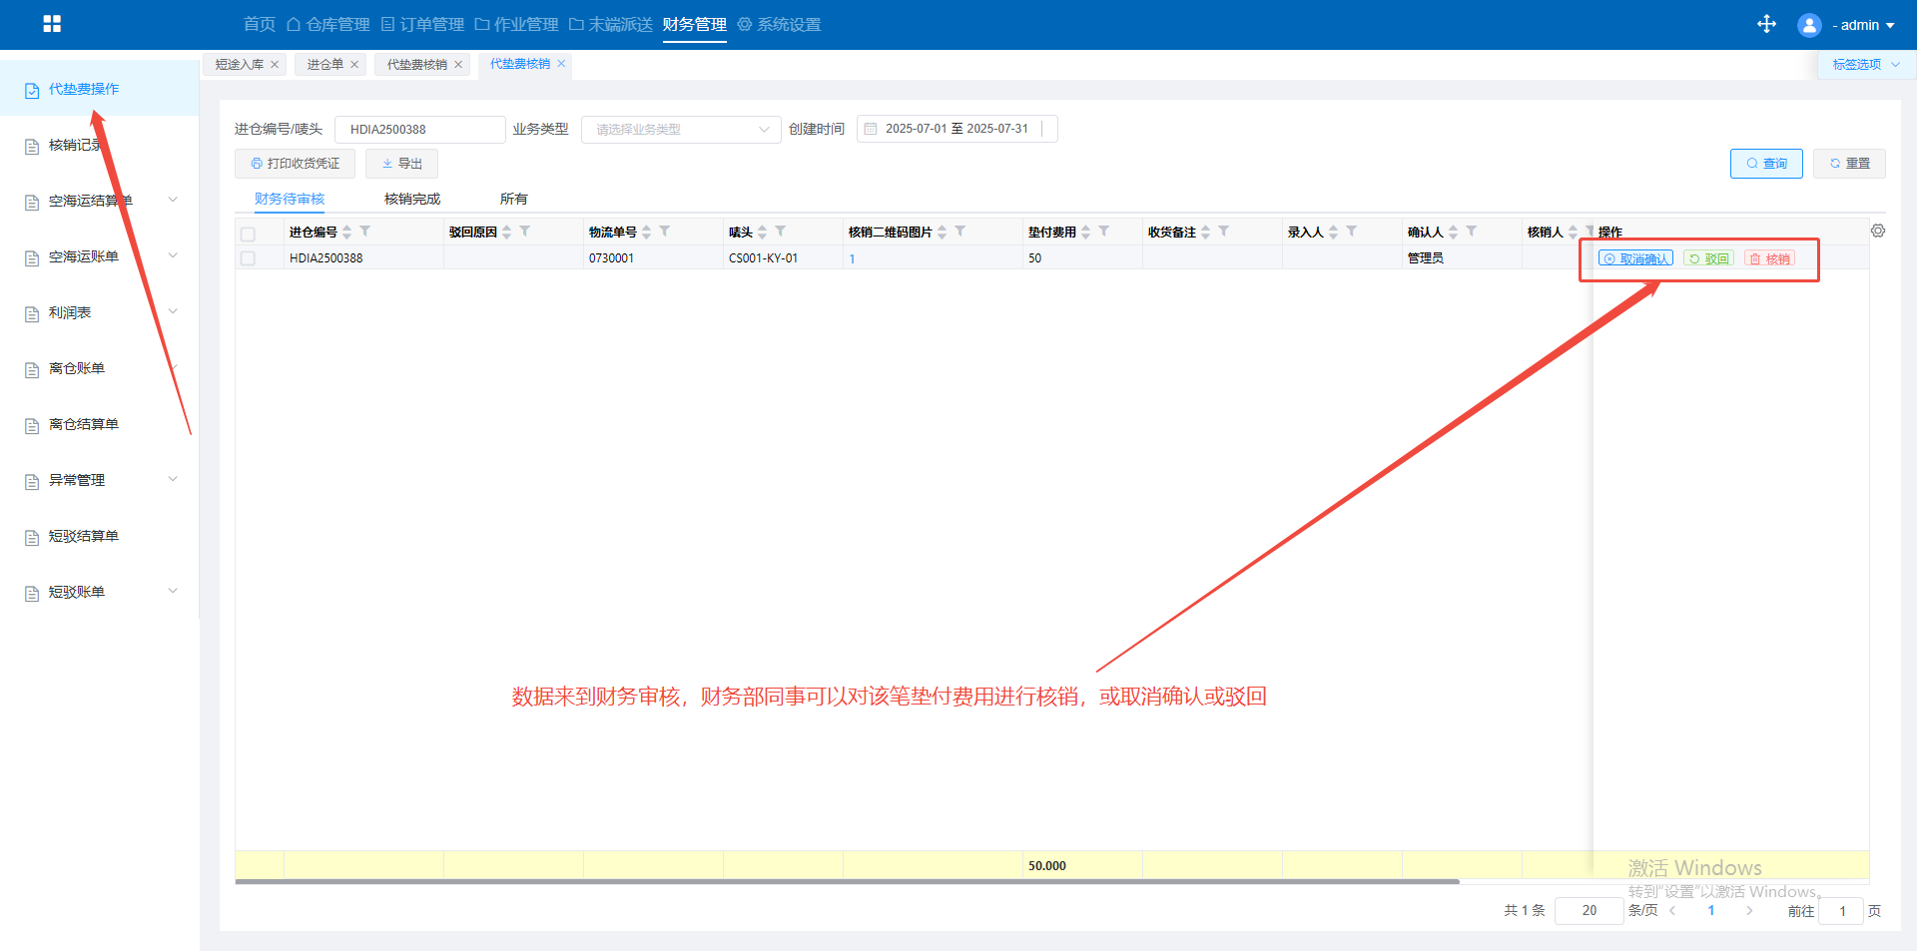Click the 查询 search button
The width and height of the screenshot is (1917, 951).
coord(1765,164)
